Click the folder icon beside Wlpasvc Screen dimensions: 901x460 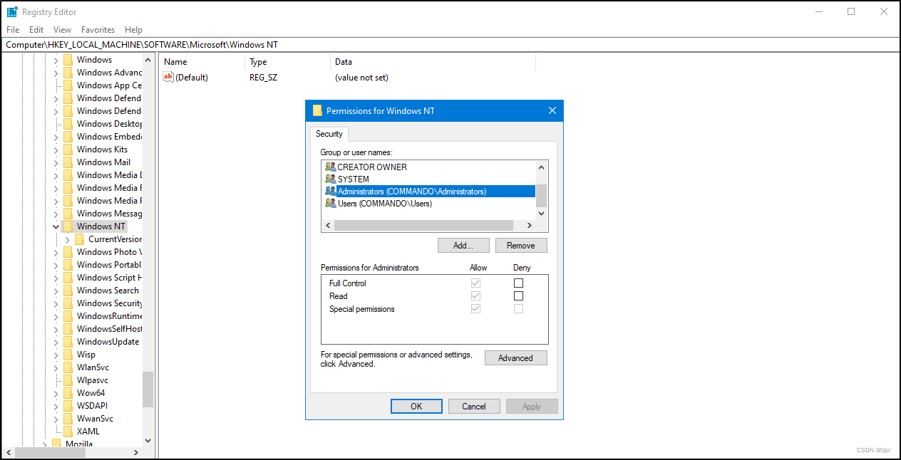click(68, 380)
